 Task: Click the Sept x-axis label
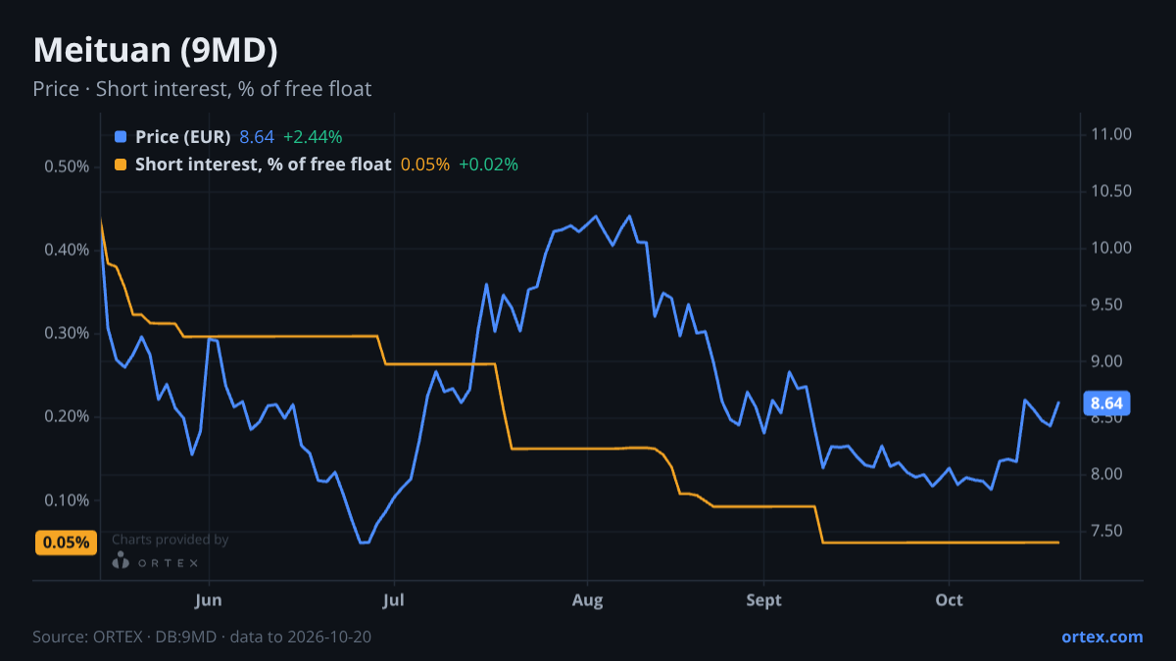(763, 600)
